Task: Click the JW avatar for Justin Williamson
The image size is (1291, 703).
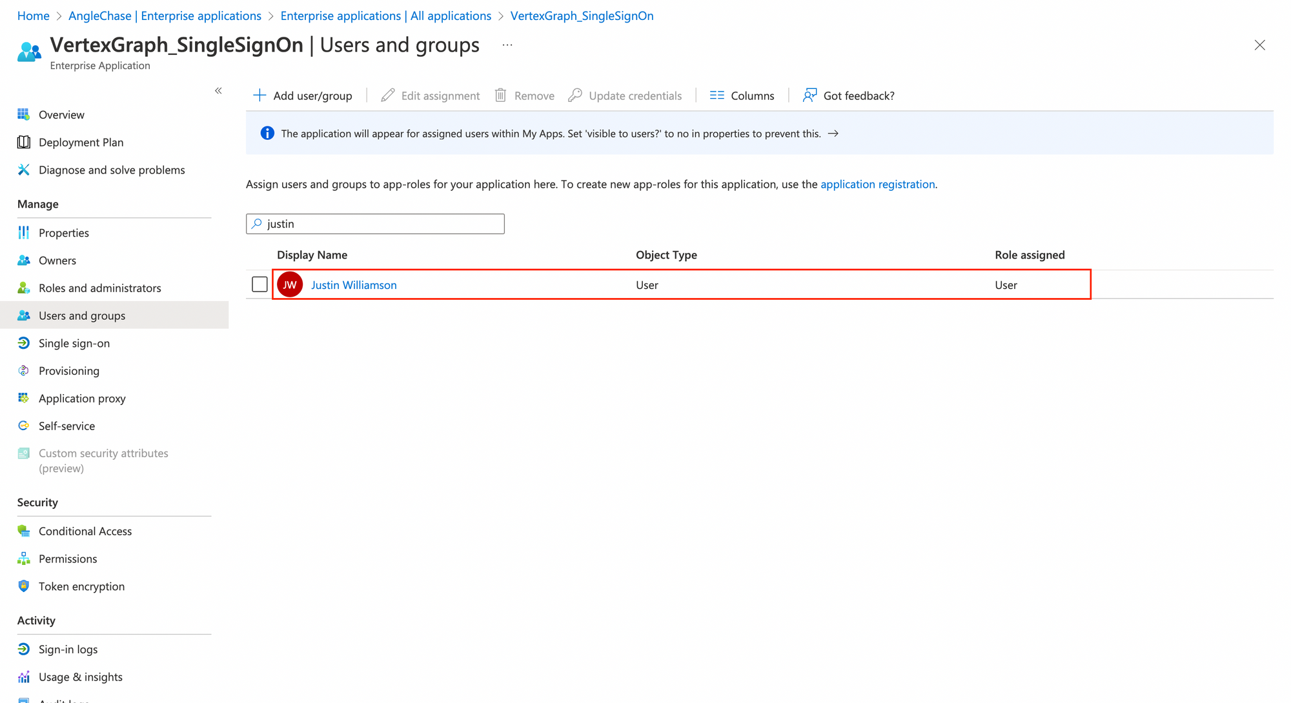Action: click(x=290, y=284)
